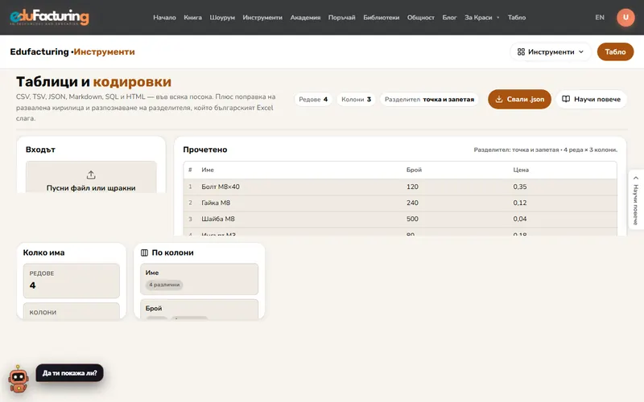Image resolution: width=644 pixels, height=402 pixels.
Task: Click the КОЛОНИ stat card
Action: 72,311
